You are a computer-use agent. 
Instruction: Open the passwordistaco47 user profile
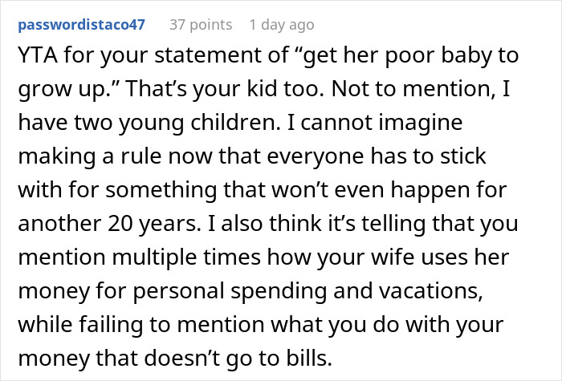(81, 25)
